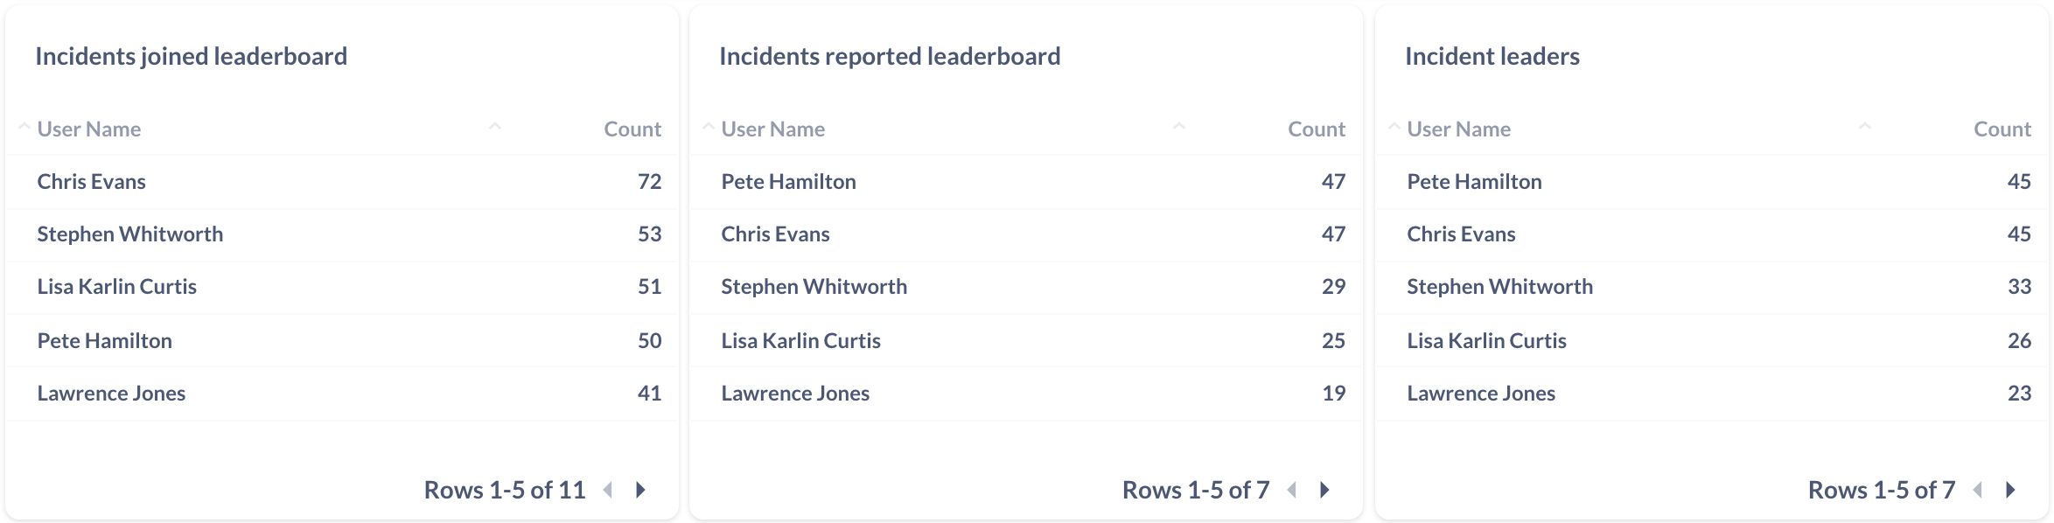Select Stephen Whitworth row with count 53
Screen dimensions: 2054x523
coord(342,234)
